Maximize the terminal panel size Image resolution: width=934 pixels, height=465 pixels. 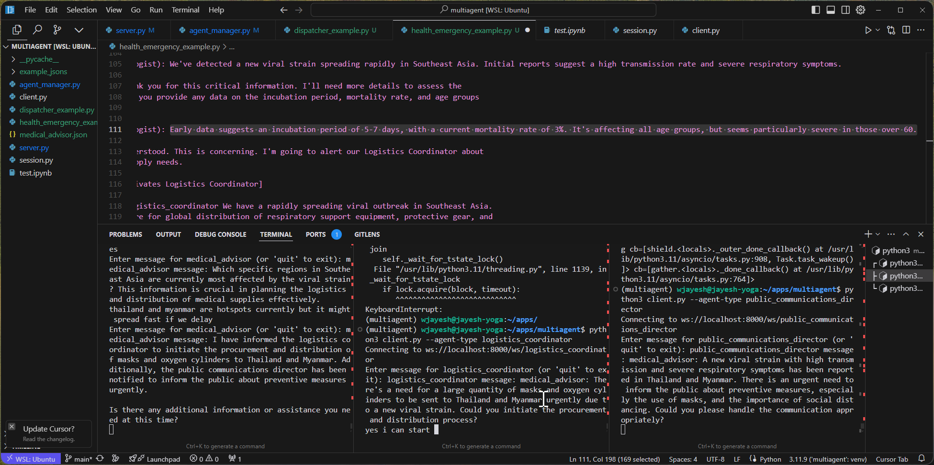coord(906,234)
